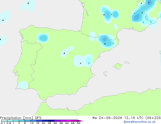Click the weatheronline.co.uk copyright link
Viewport: 161px width, 124px height.
click(140, 122)
